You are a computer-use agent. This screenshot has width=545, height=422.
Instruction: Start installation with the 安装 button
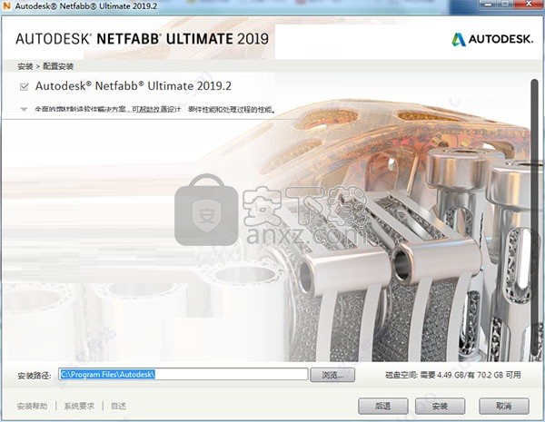(x=440, y=406)
